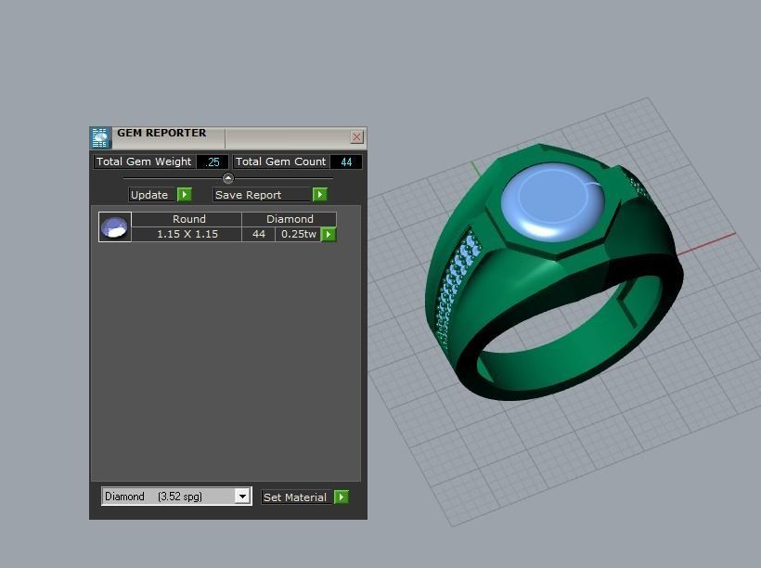Close the Gem Reporter panel
The width and height of the screenshot is (761, 568).
tap(356, 137)
